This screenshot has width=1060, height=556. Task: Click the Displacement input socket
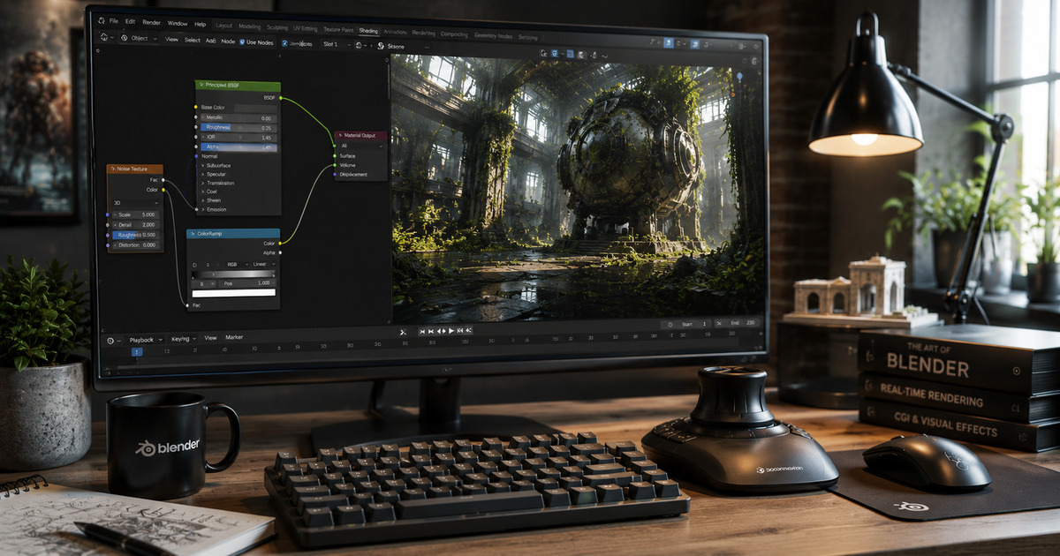334,175
